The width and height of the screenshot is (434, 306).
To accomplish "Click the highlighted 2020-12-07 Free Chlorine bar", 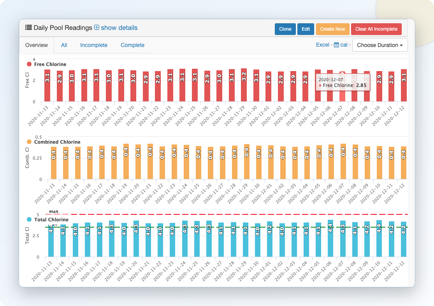I will pyautogui.click(x=342, y=87).
